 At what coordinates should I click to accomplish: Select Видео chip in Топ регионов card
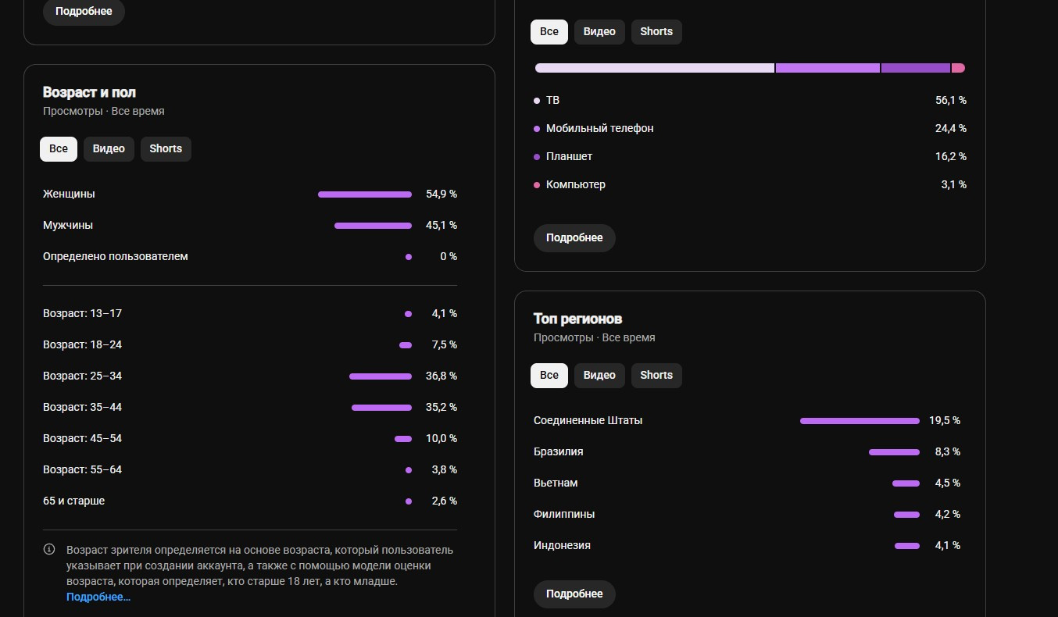point(599,376)
